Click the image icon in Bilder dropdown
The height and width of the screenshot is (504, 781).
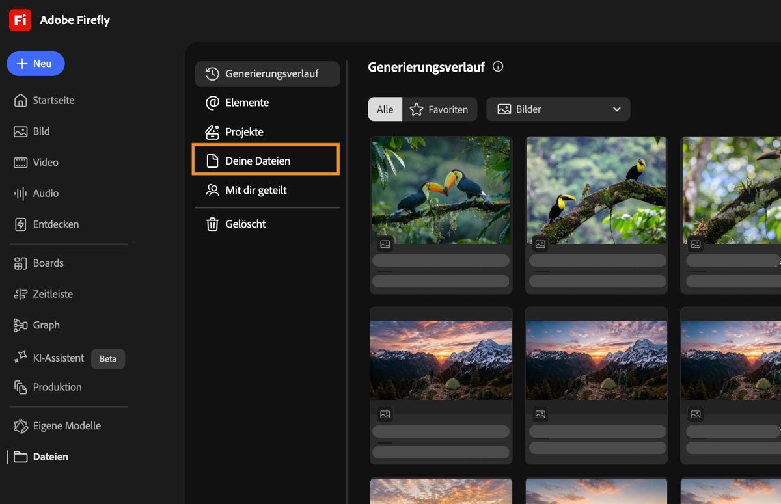tap(504, 109)
